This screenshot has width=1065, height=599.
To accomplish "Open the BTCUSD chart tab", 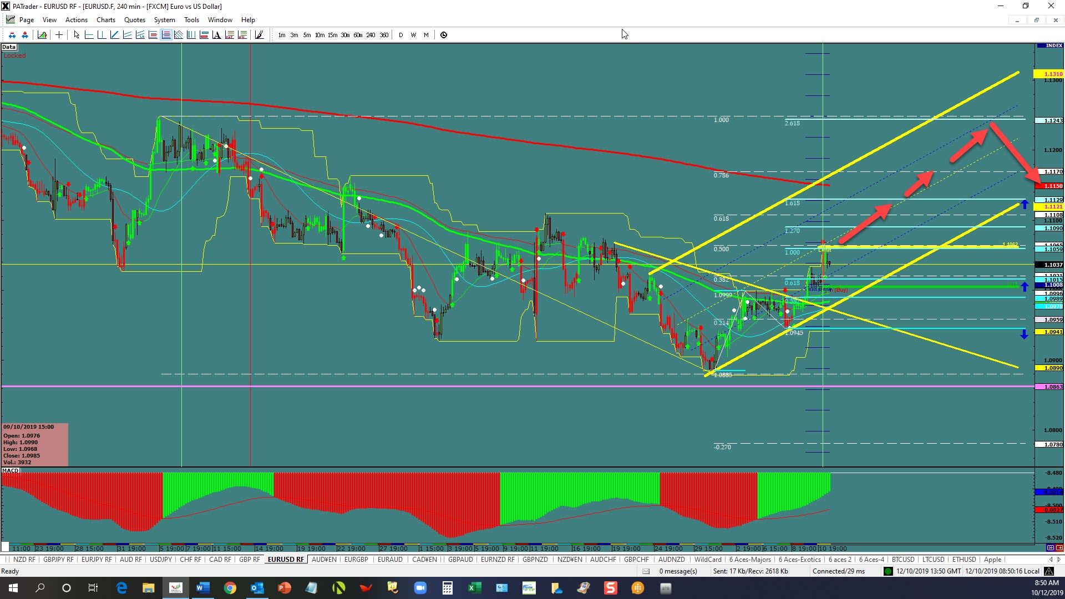I will [903, 560].
